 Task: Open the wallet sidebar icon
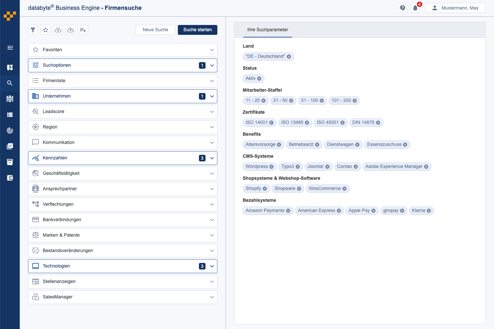pyautogui.click(x=10, y=178)
